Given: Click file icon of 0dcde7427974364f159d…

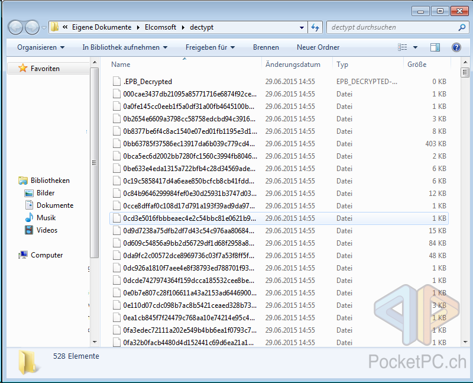Looking at the screenshot, I should [x=116, y=281].
